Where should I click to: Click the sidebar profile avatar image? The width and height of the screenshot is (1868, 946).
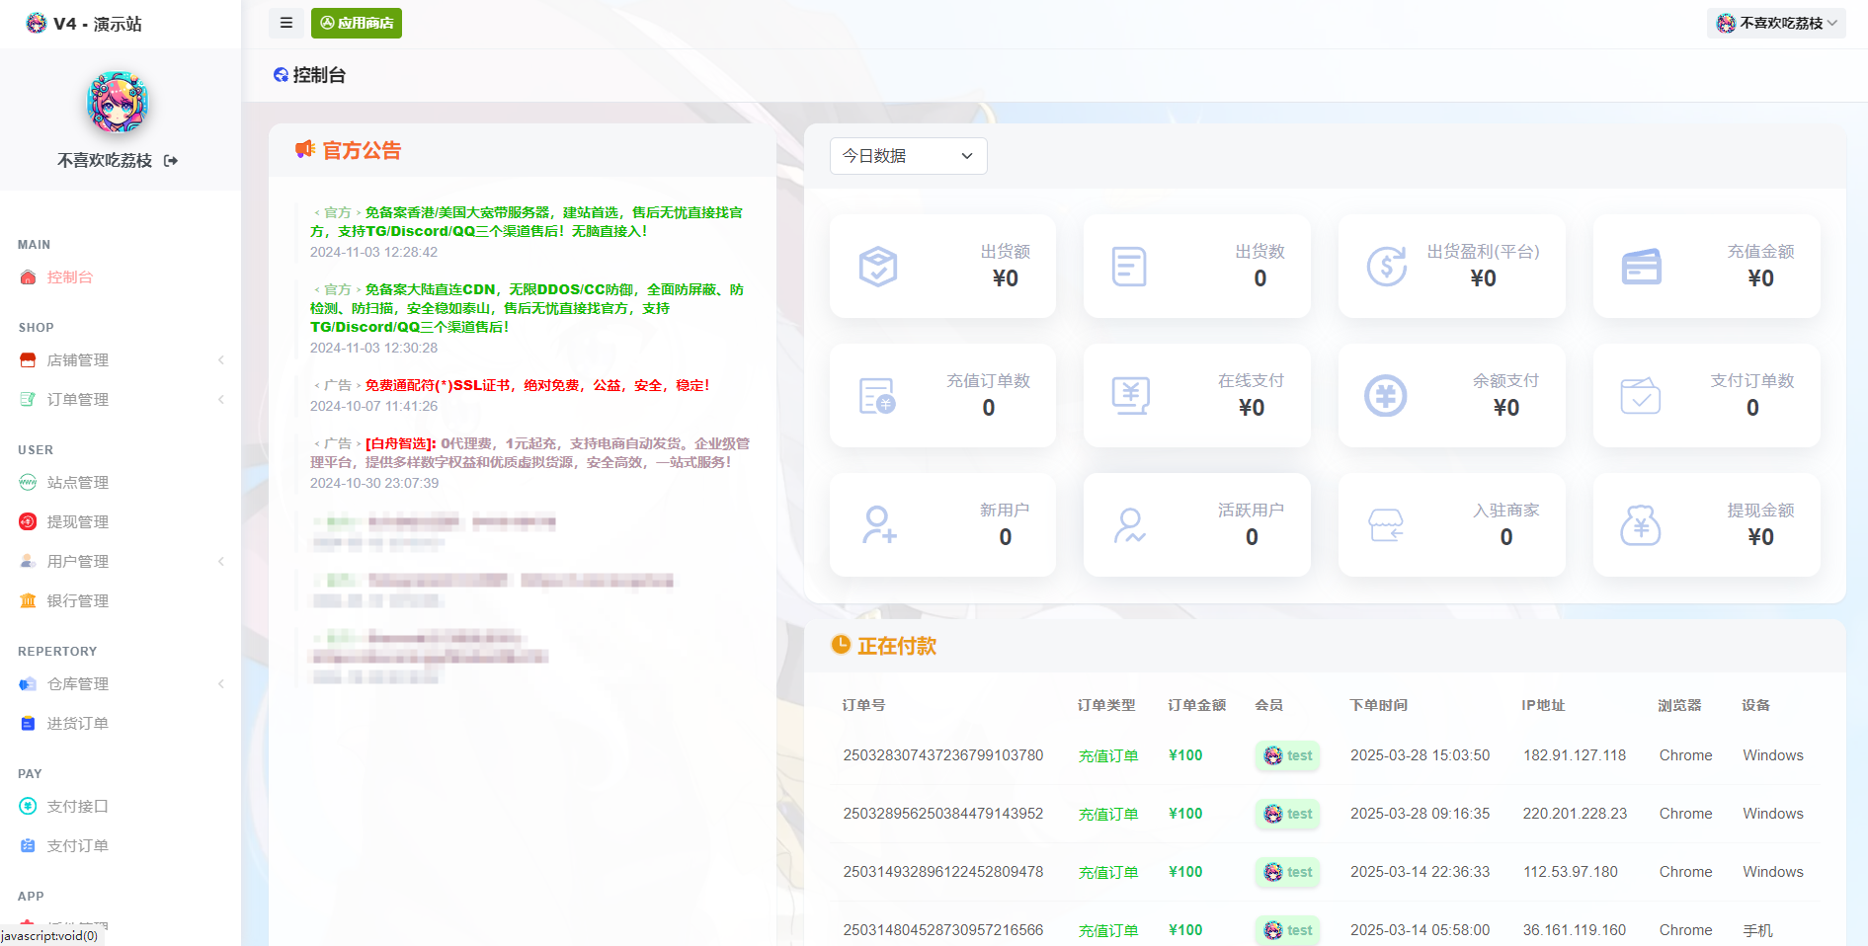(x=118, y=103)
